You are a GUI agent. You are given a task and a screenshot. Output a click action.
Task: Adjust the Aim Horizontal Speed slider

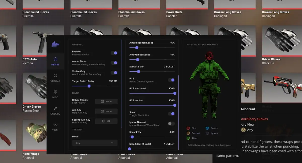pos(152,48)
